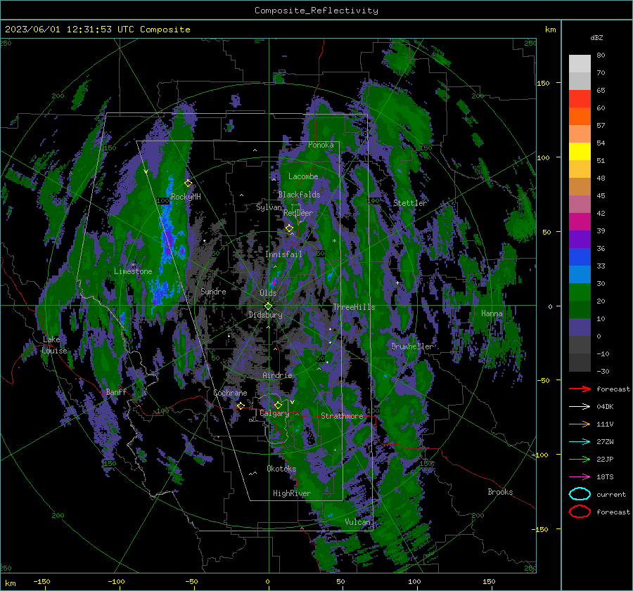Click the 18TS legend label
The image size is (633, 591).
pyautogui.click(x=605, y=477)
